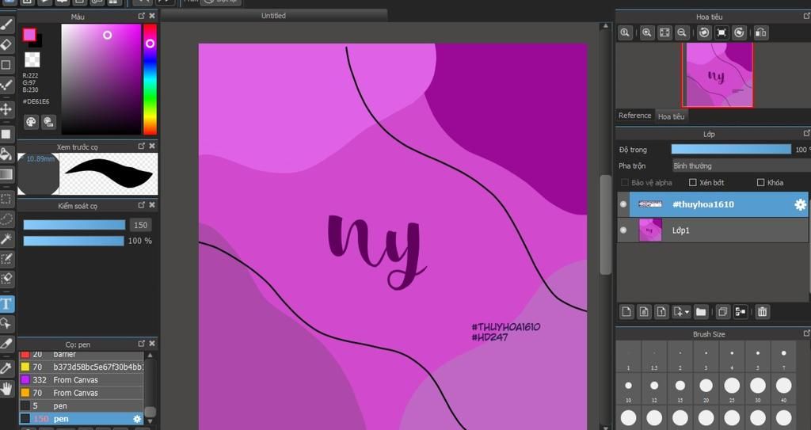Screen dimensions: 811x430
Task: Select the Eyedropper tool
Action: coord(6,368)
